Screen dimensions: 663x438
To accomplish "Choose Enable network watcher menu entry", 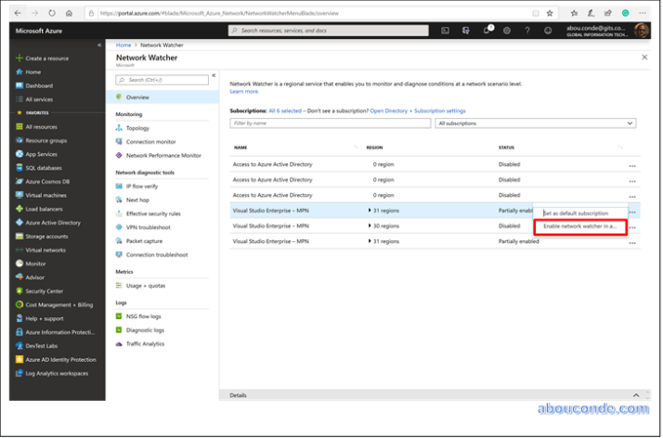I will coord(579,226).
